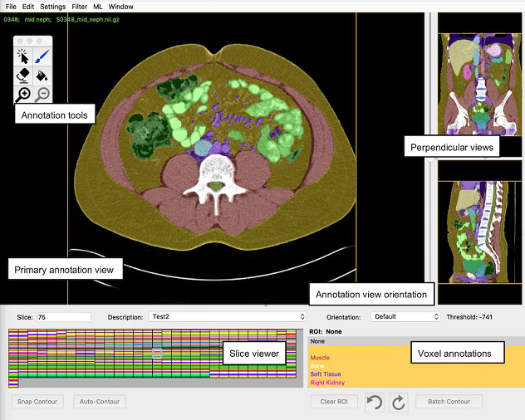Screen dimensions: 525x420
Task: Open the Description dropdown showing Test2
Action: pos(227,316)
